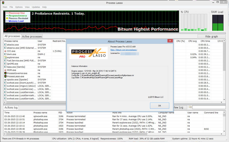Viewport: 229px width, 142px height.
Task: Click the JpnIME.exe process icon
Action: (5, 64)
